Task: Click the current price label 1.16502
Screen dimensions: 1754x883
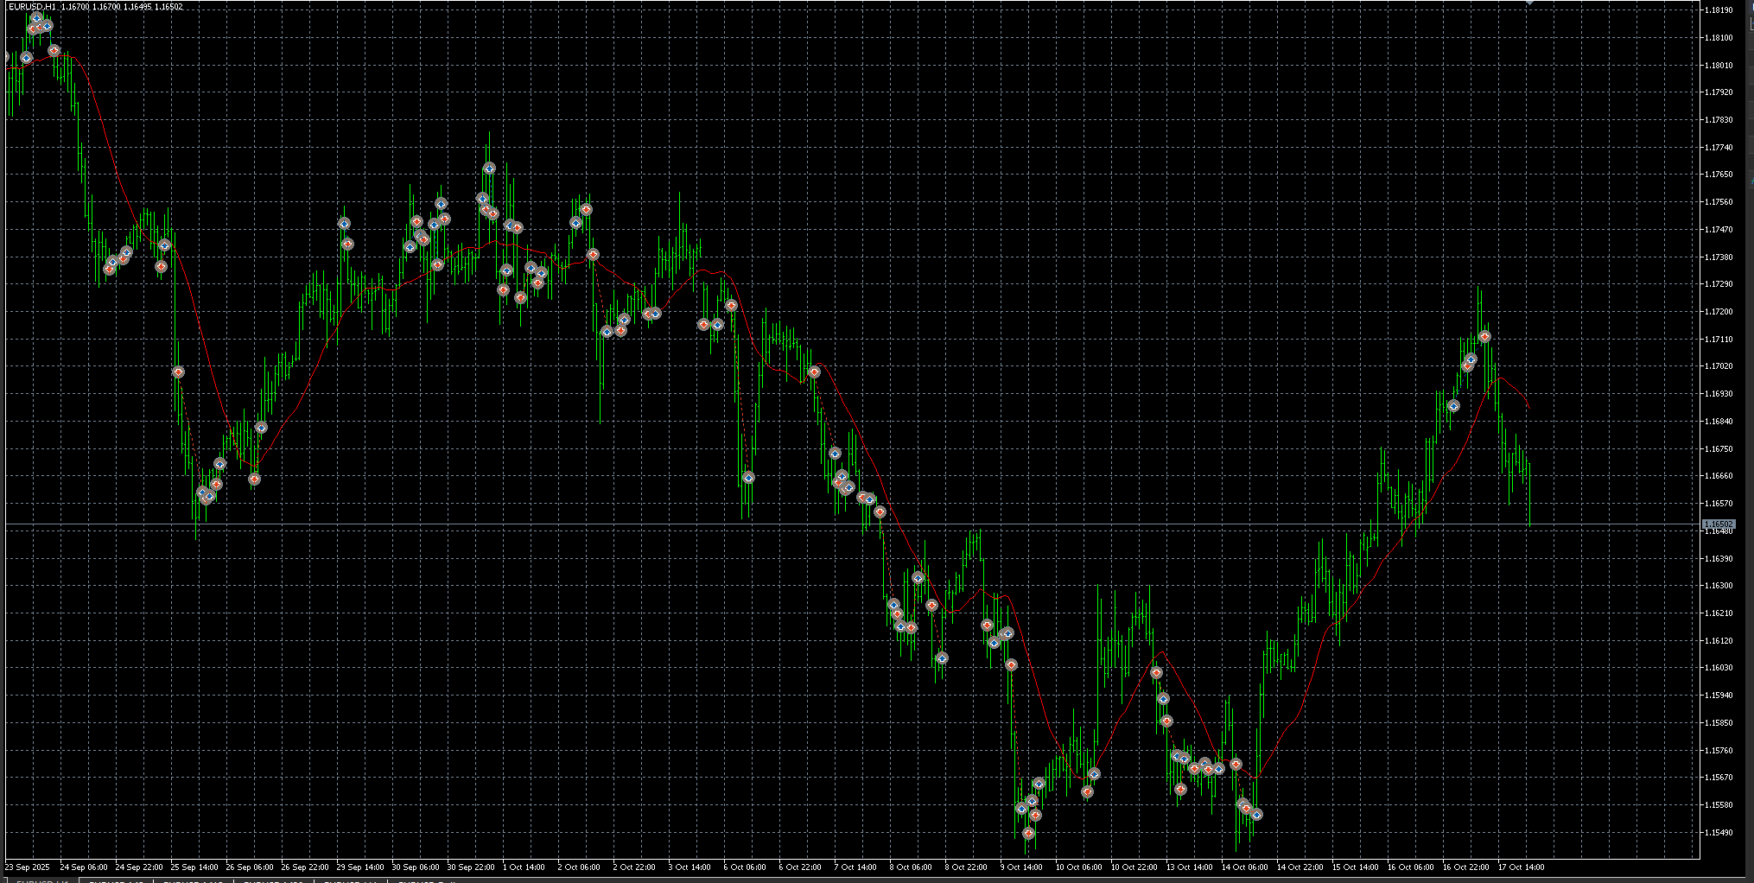Action: [x=1719, y=524]
